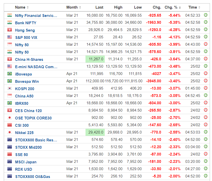
Task: Open the RDX USD link
Action: click(x=24, y=169)
